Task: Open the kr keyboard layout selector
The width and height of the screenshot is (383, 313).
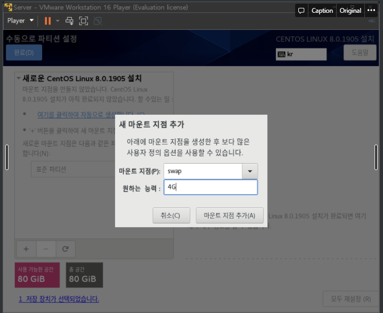Action: point(301,54)
